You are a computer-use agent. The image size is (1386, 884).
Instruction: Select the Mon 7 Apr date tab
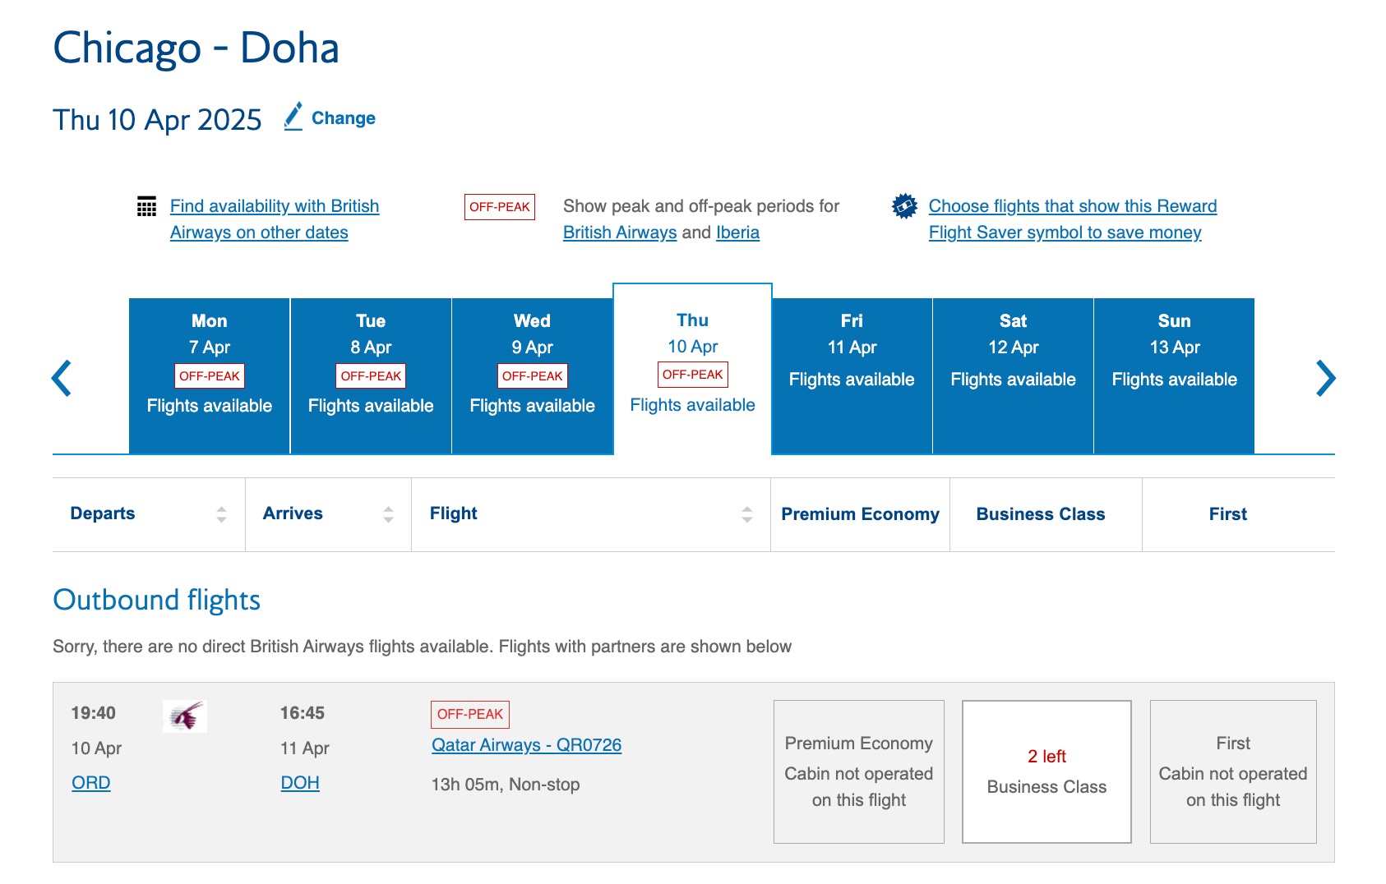pos(209,374)
